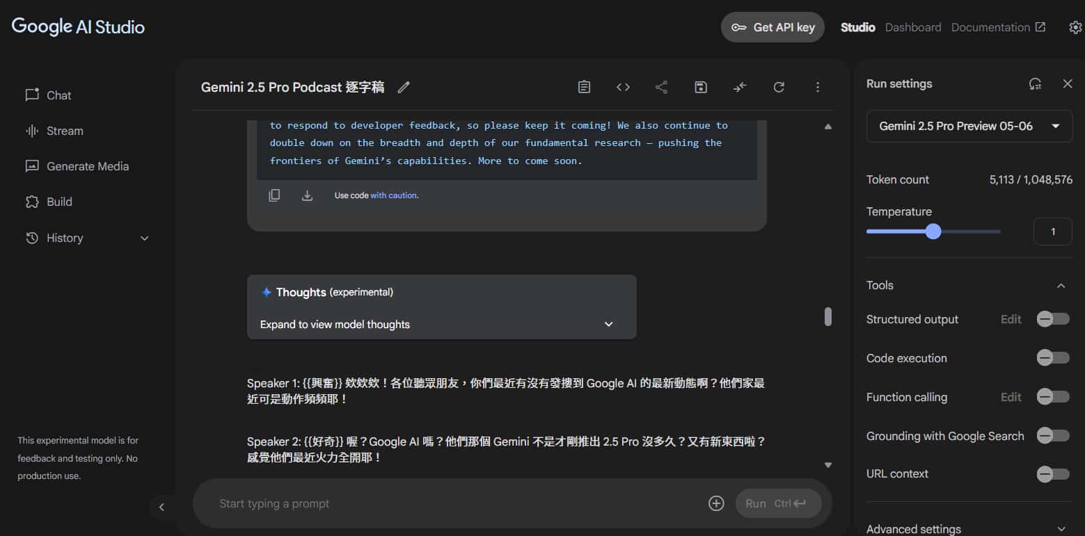1085x536 pixels.
Task: Expand the History chevron
Action: pyautogui.click(x=145, y=238)
